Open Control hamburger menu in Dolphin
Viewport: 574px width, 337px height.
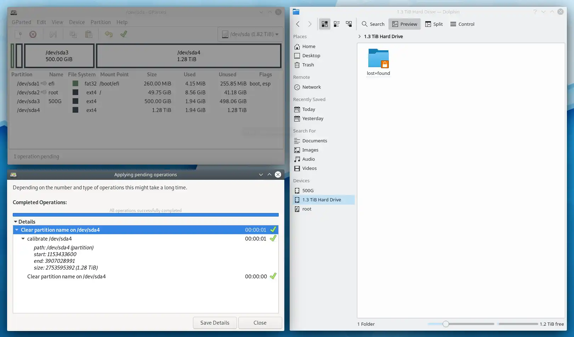pos(462,24)
